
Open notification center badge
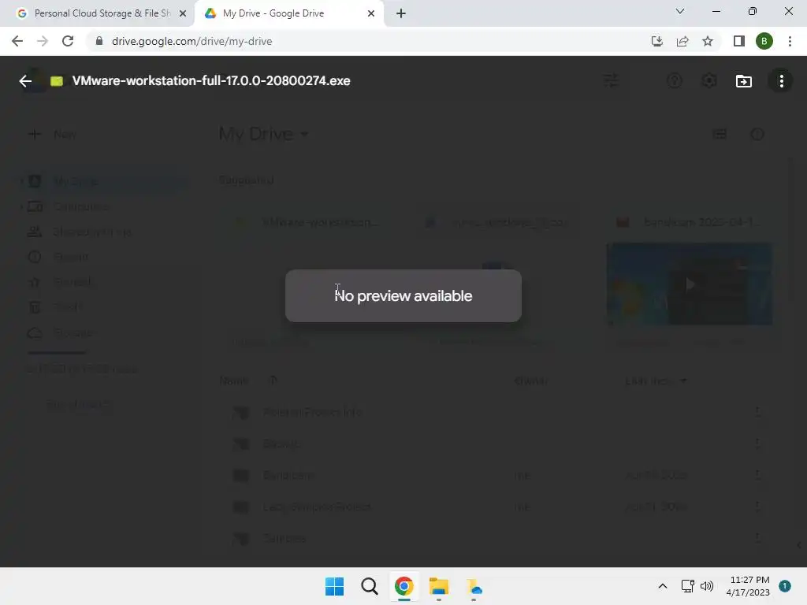[785, 586]
